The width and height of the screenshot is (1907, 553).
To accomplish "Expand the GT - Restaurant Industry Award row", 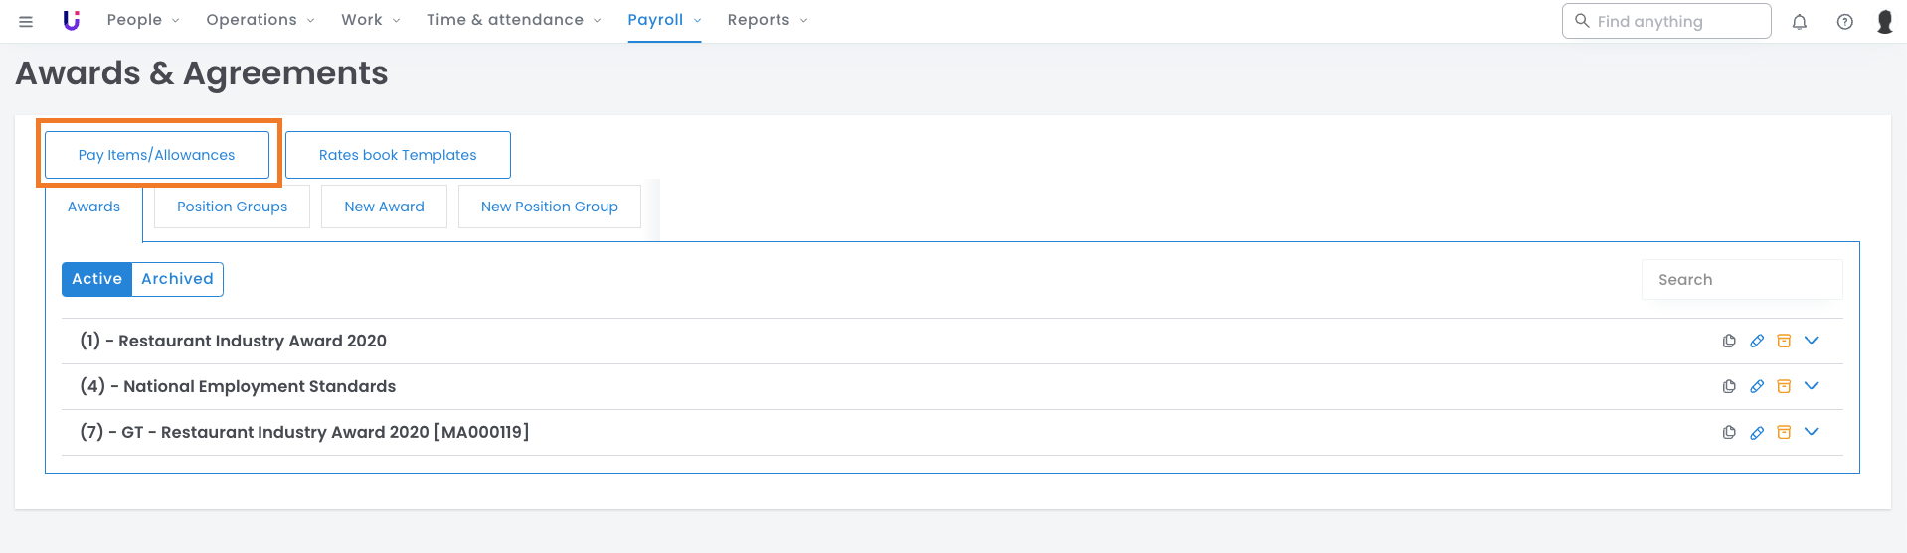I will pos(1811,432).
